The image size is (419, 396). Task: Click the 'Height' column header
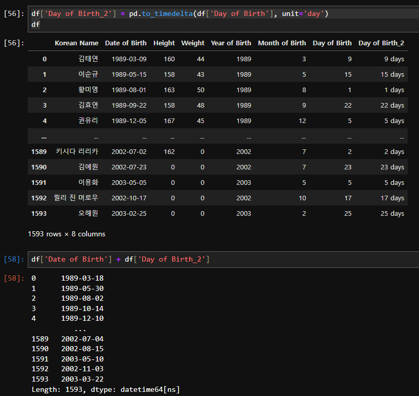coord(164,43)
